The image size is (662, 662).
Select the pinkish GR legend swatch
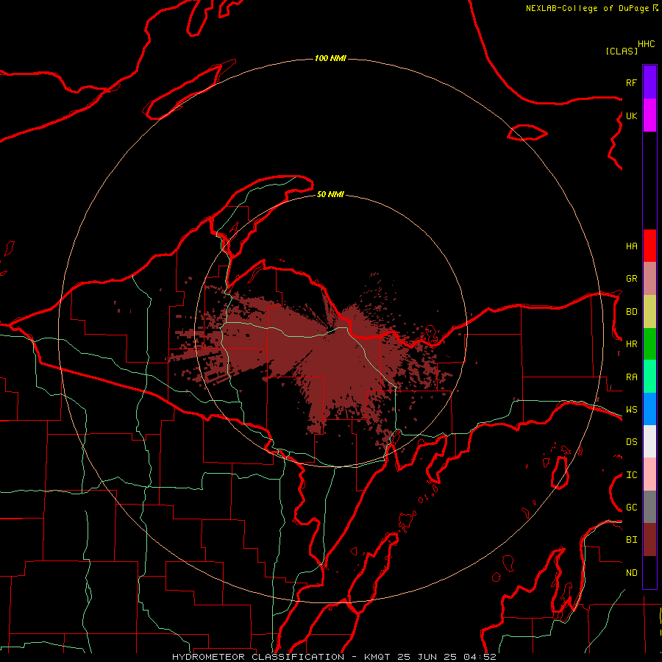pos(649,279)
